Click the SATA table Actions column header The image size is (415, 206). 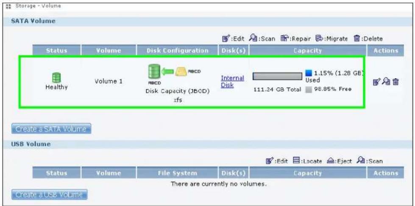(386, 50)
